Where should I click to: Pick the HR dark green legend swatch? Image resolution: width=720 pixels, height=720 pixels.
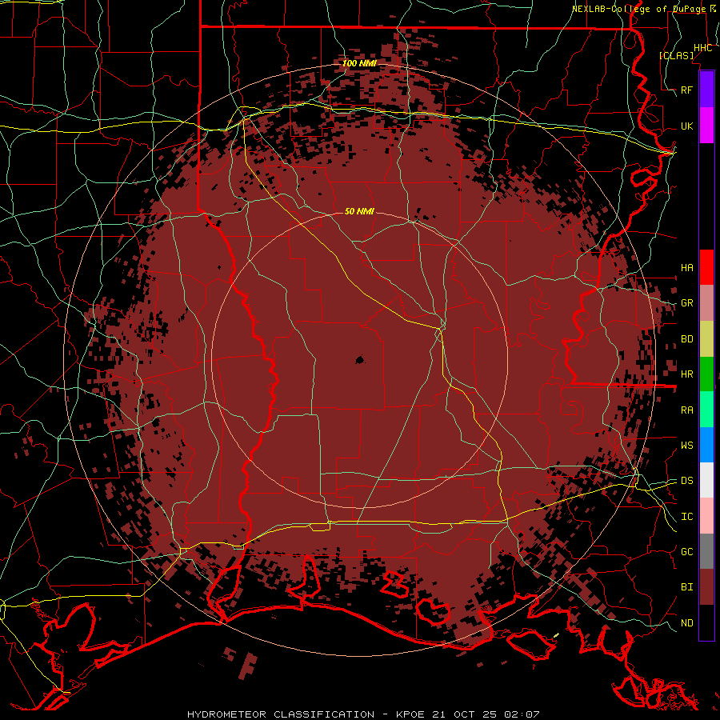coord(706,374)
